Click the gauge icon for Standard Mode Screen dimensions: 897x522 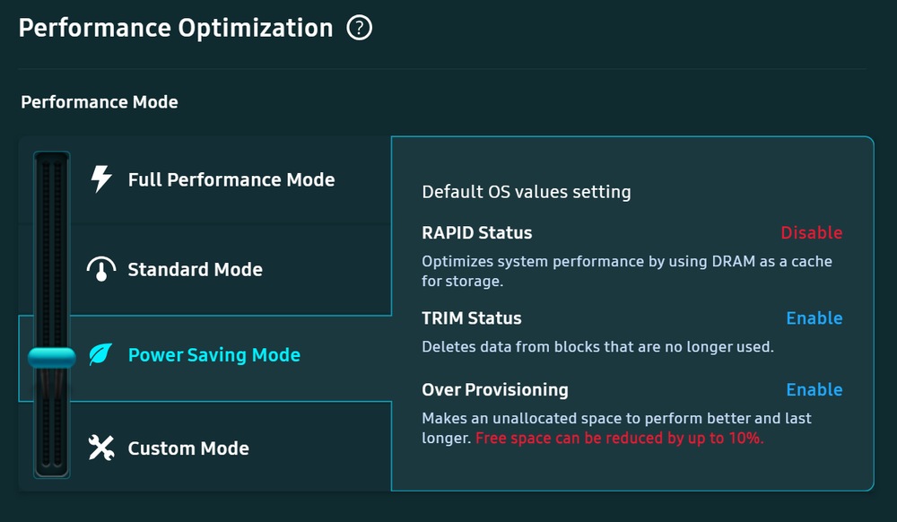pyautogui.click(x=101, y=269)
